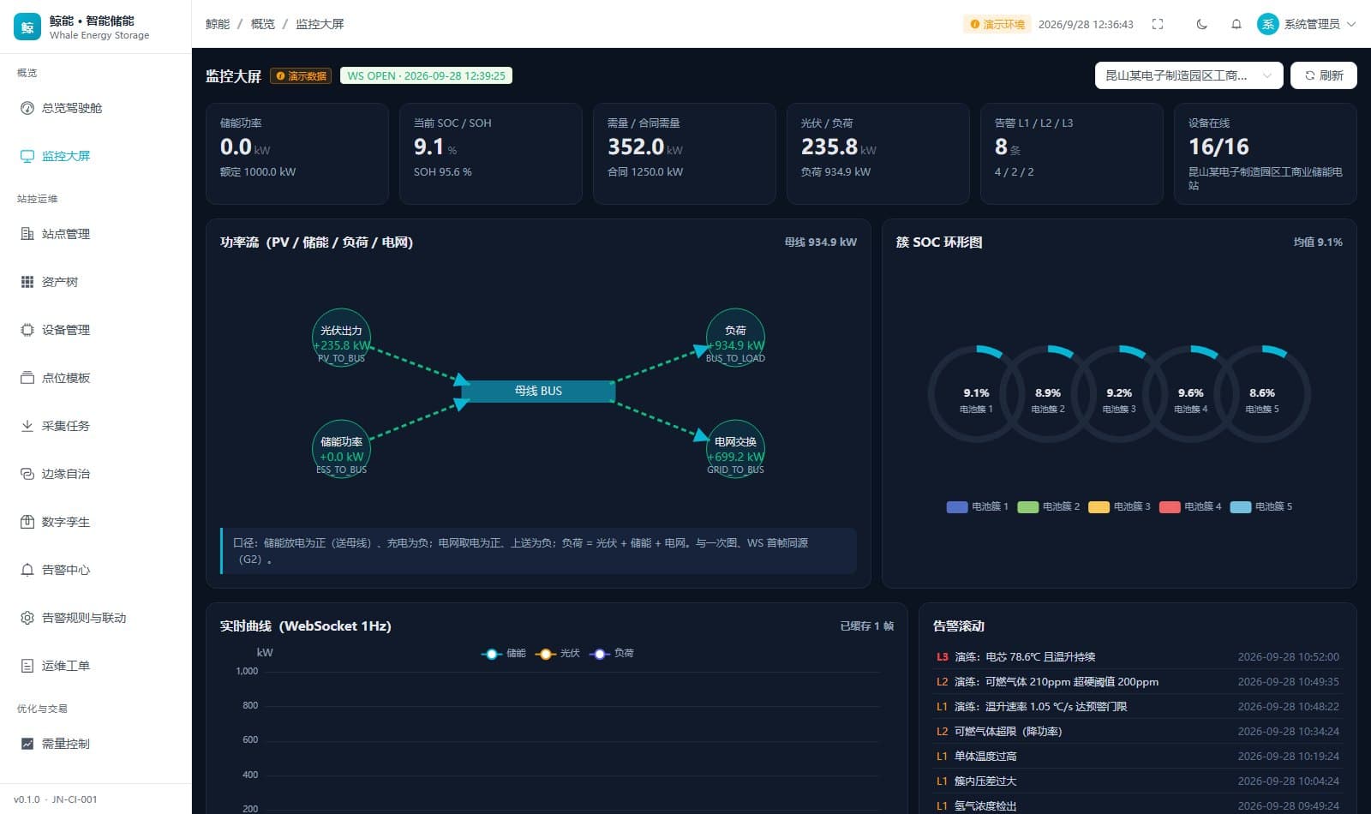Toggle 电池簇 1 legend swatch
The width and height of the screenshot is (1371, 814).
956,507
